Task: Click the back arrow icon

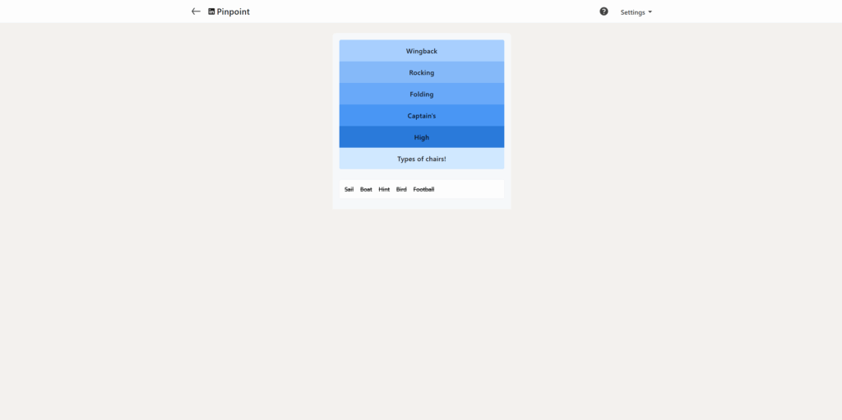Action: pyautogui.click(x=196, y=12)
